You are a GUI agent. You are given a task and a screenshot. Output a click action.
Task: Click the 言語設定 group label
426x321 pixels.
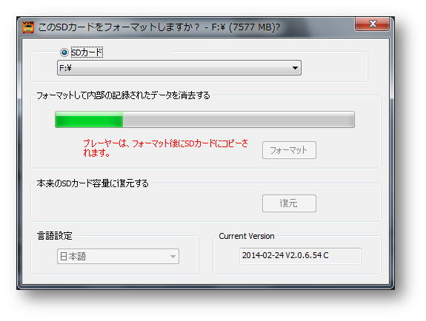pos(55,235)
